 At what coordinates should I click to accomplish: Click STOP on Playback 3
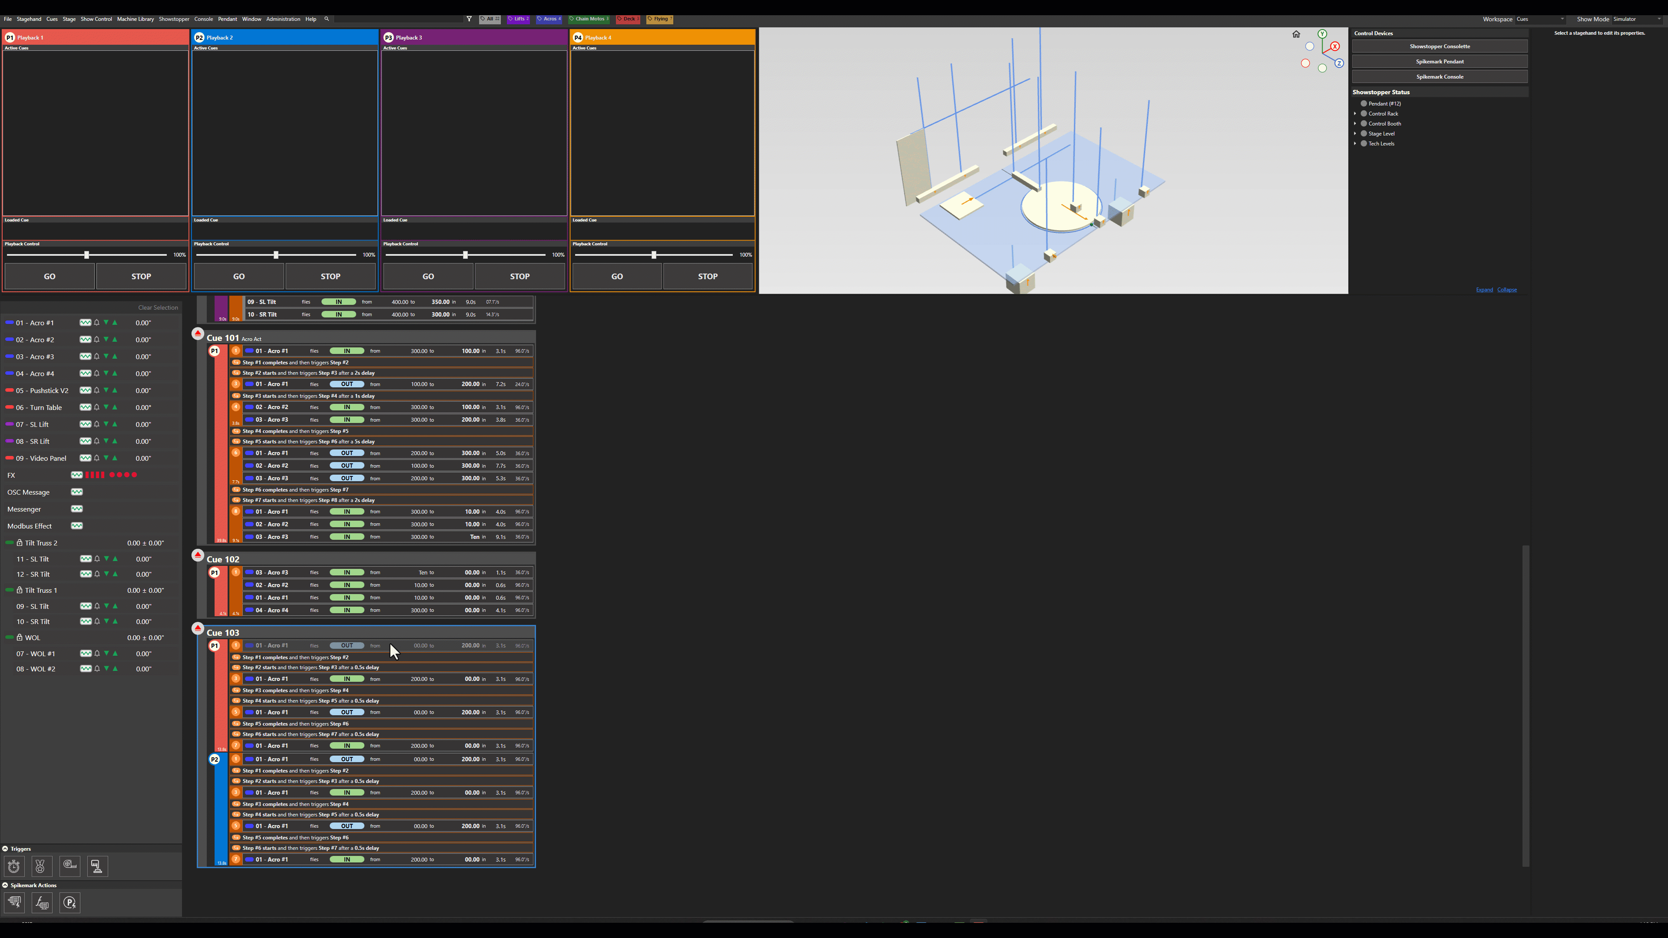[520, 277]
